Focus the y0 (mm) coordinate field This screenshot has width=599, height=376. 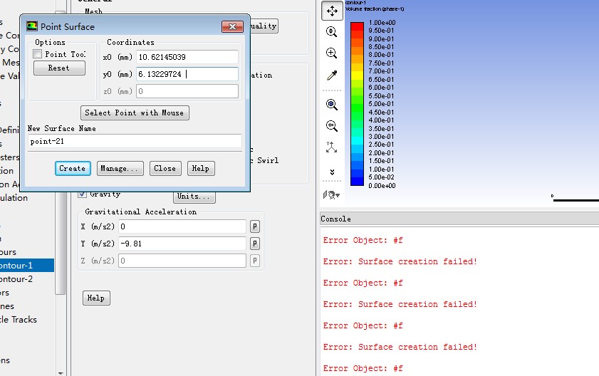[x=187, y=74]
